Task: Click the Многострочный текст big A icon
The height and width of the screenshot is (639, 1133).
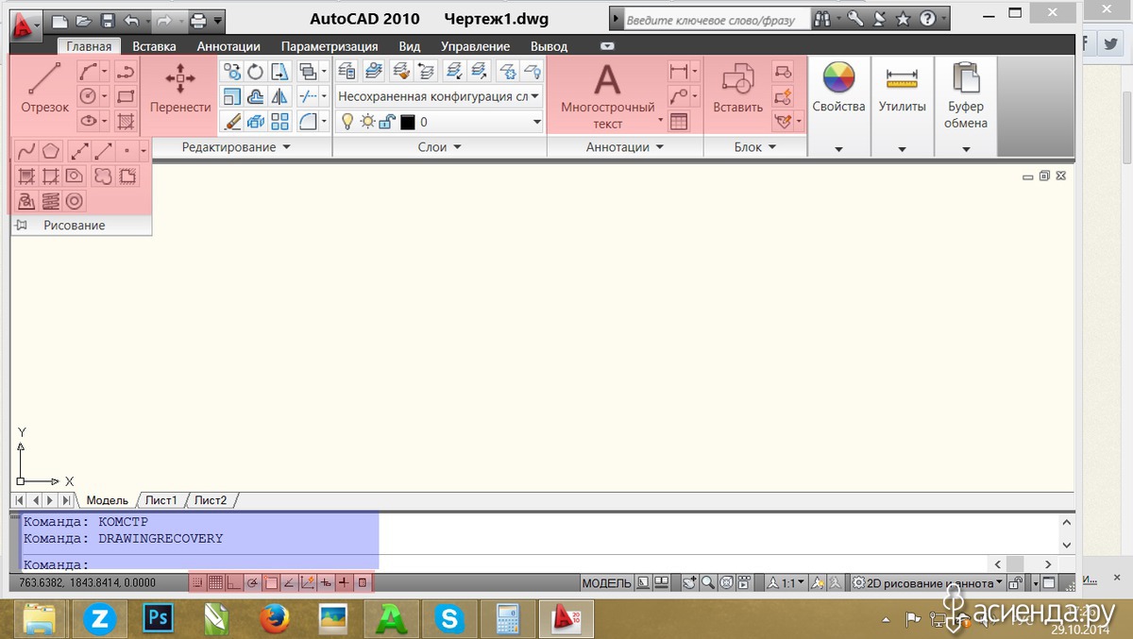Action: click(x=607, y=79)
